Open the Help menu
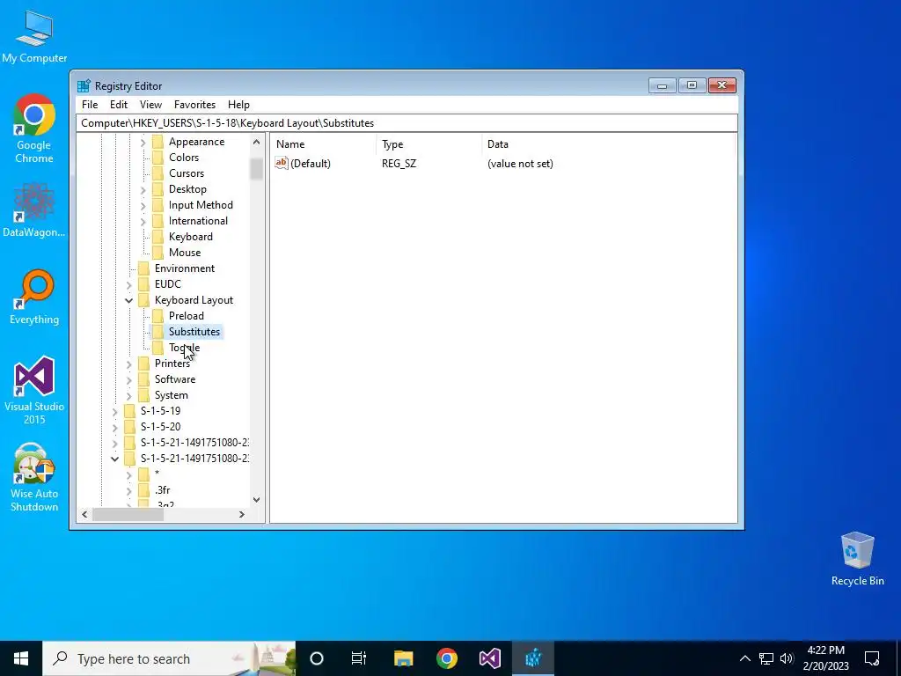 click(238, 105)
